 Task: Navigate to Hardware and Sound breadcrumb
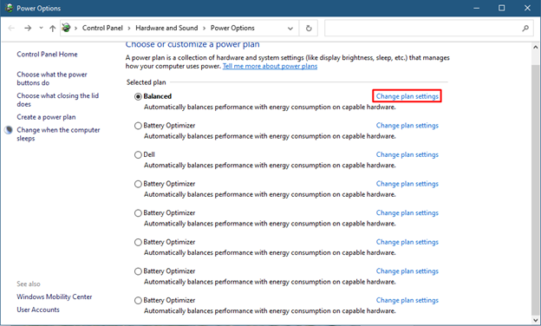[x=166, y=28]
